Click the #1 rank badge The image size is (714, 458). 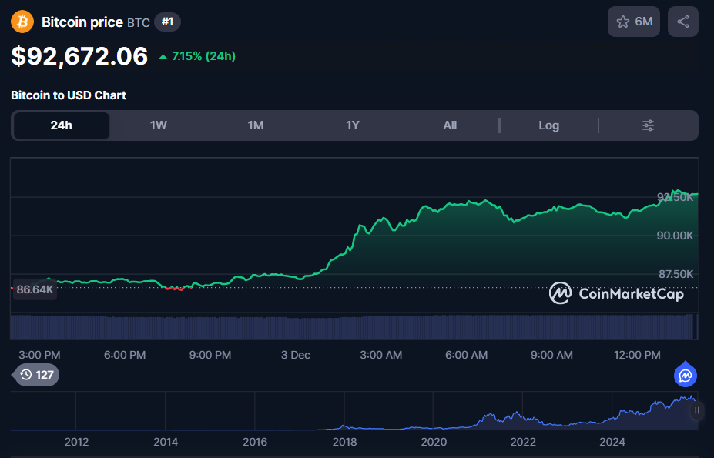click(x=167, y=22)
